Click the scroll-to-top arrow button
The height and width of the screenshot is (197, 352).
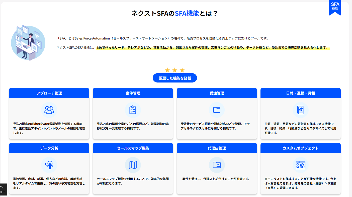pos(3,189)
